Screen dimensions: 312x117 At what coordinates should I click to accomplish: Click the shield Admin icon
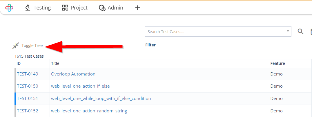coord(102,8)
